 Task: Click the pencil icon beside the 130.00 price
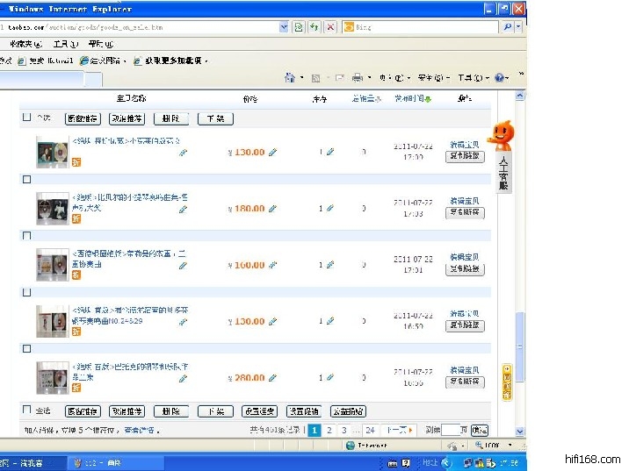(x=272, y=153)
